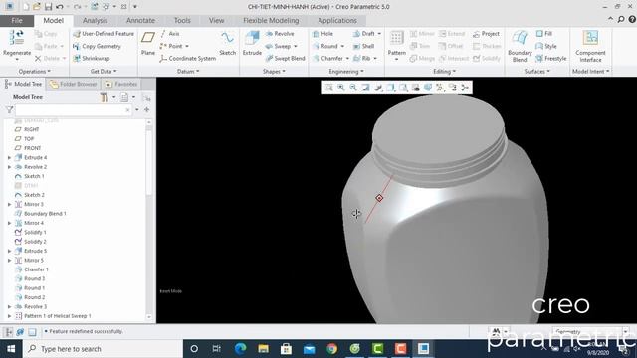Screen dimensions: 637x358
Task: Open the model tree settings icon
Action: tap(105, 97)
